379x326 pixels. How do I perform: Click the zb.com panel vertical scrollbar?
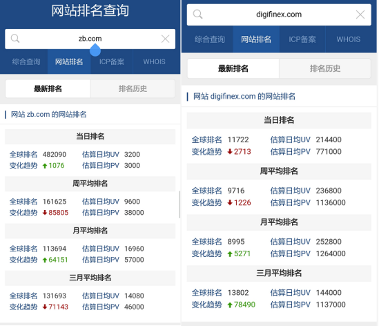coord(179,204)
